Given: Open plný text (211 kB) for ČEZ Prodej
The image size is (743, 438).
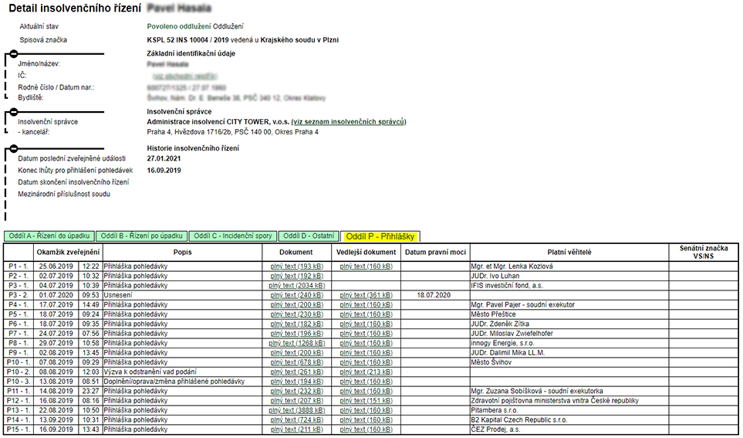Looking at the screenshot, I should coord(296,430).
